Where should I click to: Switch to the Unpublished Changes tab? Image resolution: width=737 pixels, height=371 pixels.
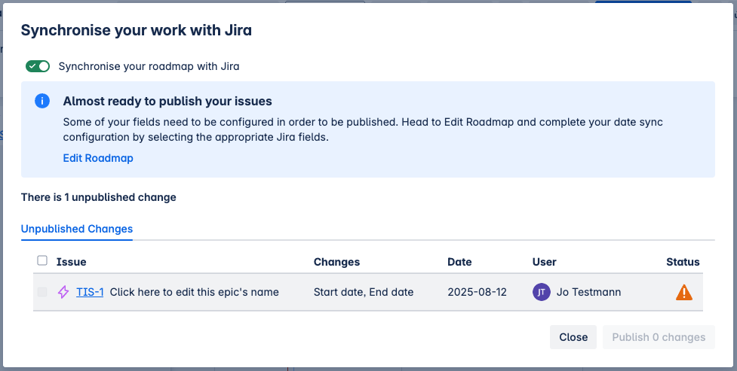click(x=77, y=229)
